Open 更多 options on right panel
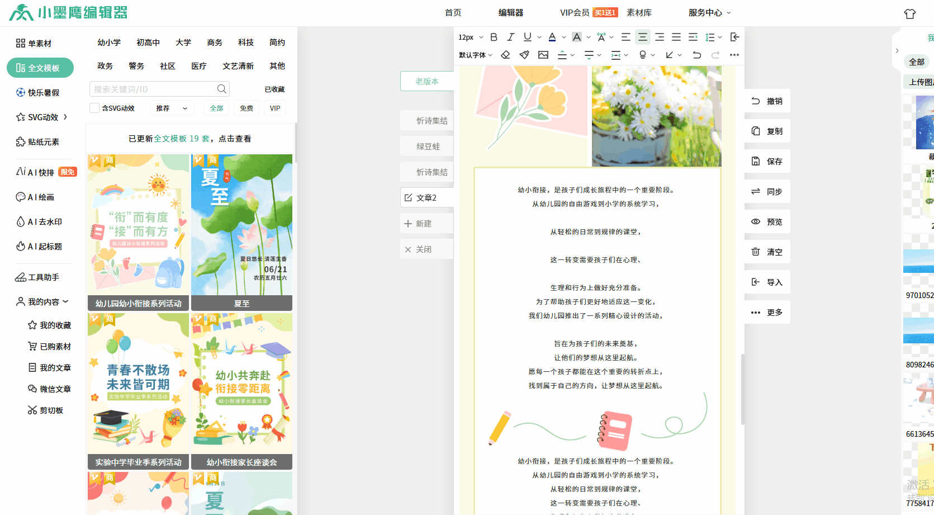The width and height of the screenshot is (934, 515). pyautogui.click(x=767, y=312)
